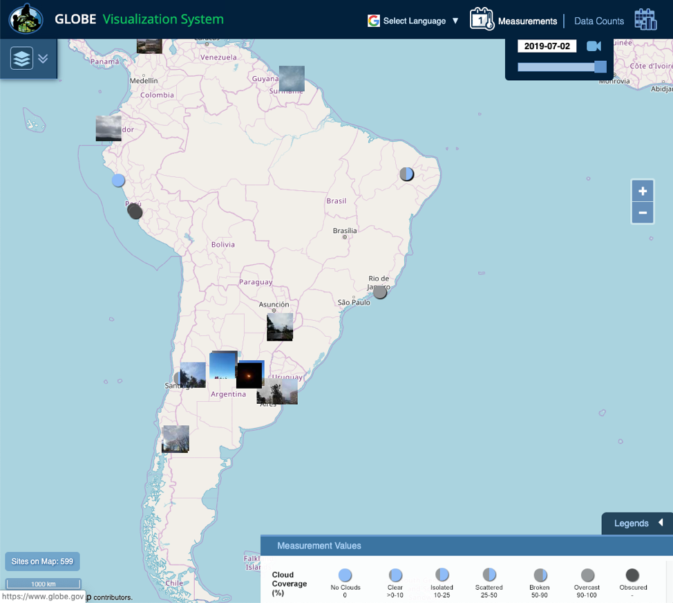
Task: Switch to the Measurements tab
Action: 527,21
